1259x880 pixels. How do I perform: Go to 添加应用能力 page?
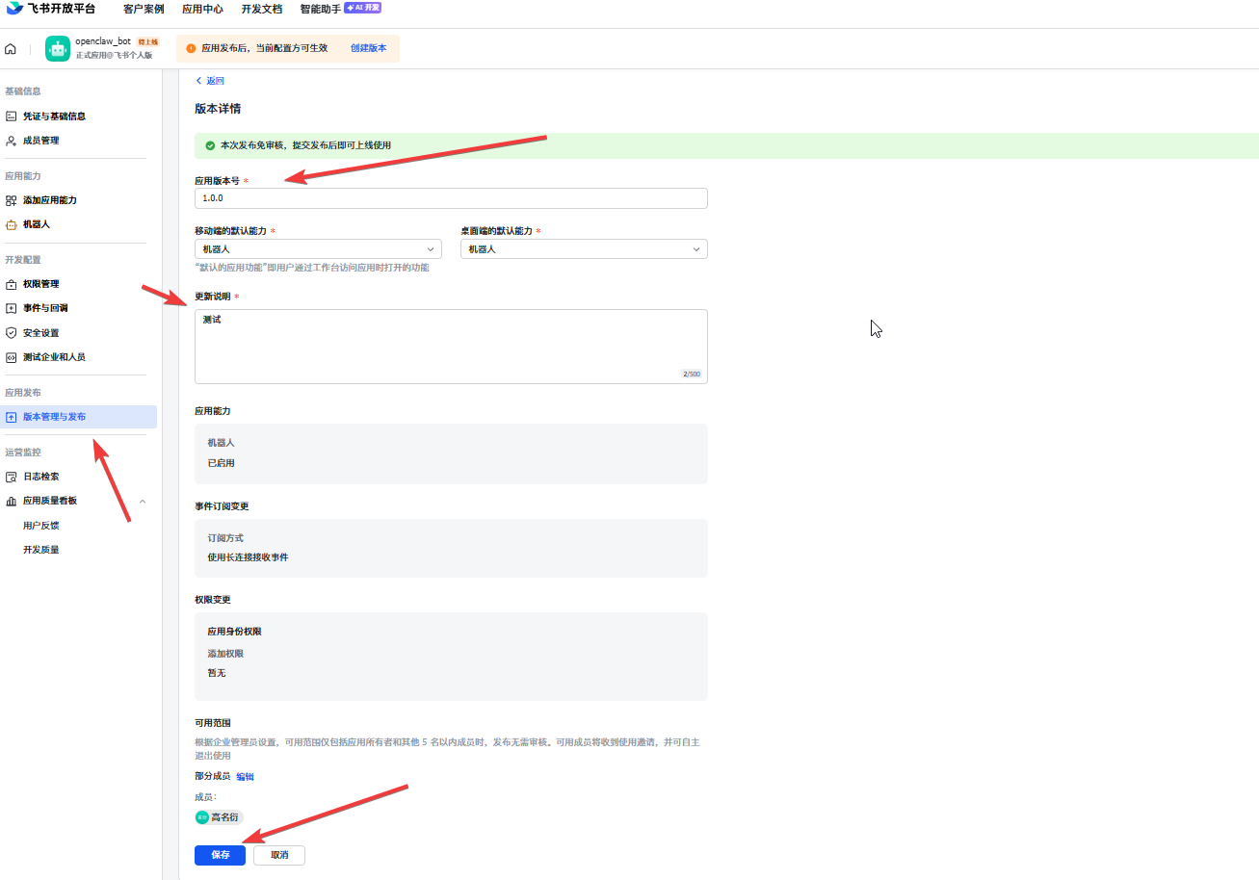tap(49, 200)
